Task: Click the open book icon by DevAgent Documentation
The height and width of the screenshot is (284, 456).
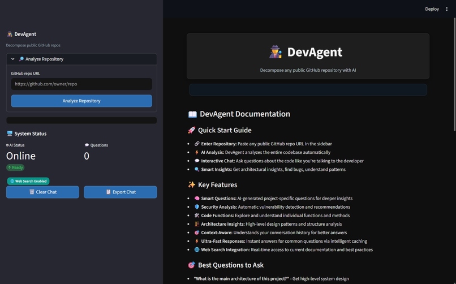Action: 192,114
